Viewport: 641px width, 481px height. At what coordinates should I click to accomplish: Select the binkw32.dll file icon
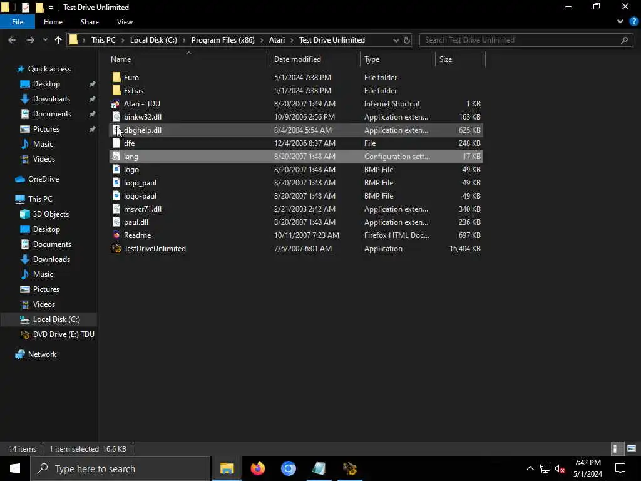coord(116,117)
